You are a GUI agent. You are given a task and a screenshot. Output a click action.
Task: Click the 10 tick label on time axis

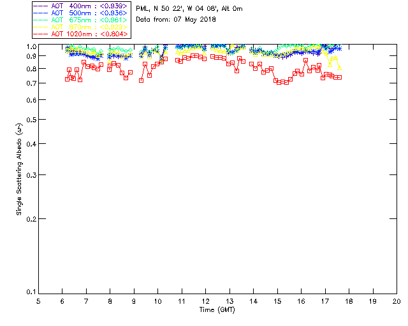click(x=157, y=301)
